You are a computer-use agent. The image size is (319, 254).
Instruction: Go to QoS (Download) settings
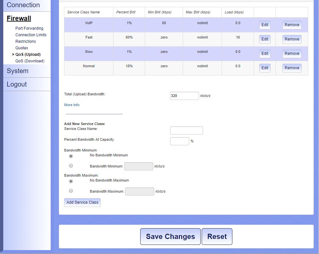click(x=30, y=61)
